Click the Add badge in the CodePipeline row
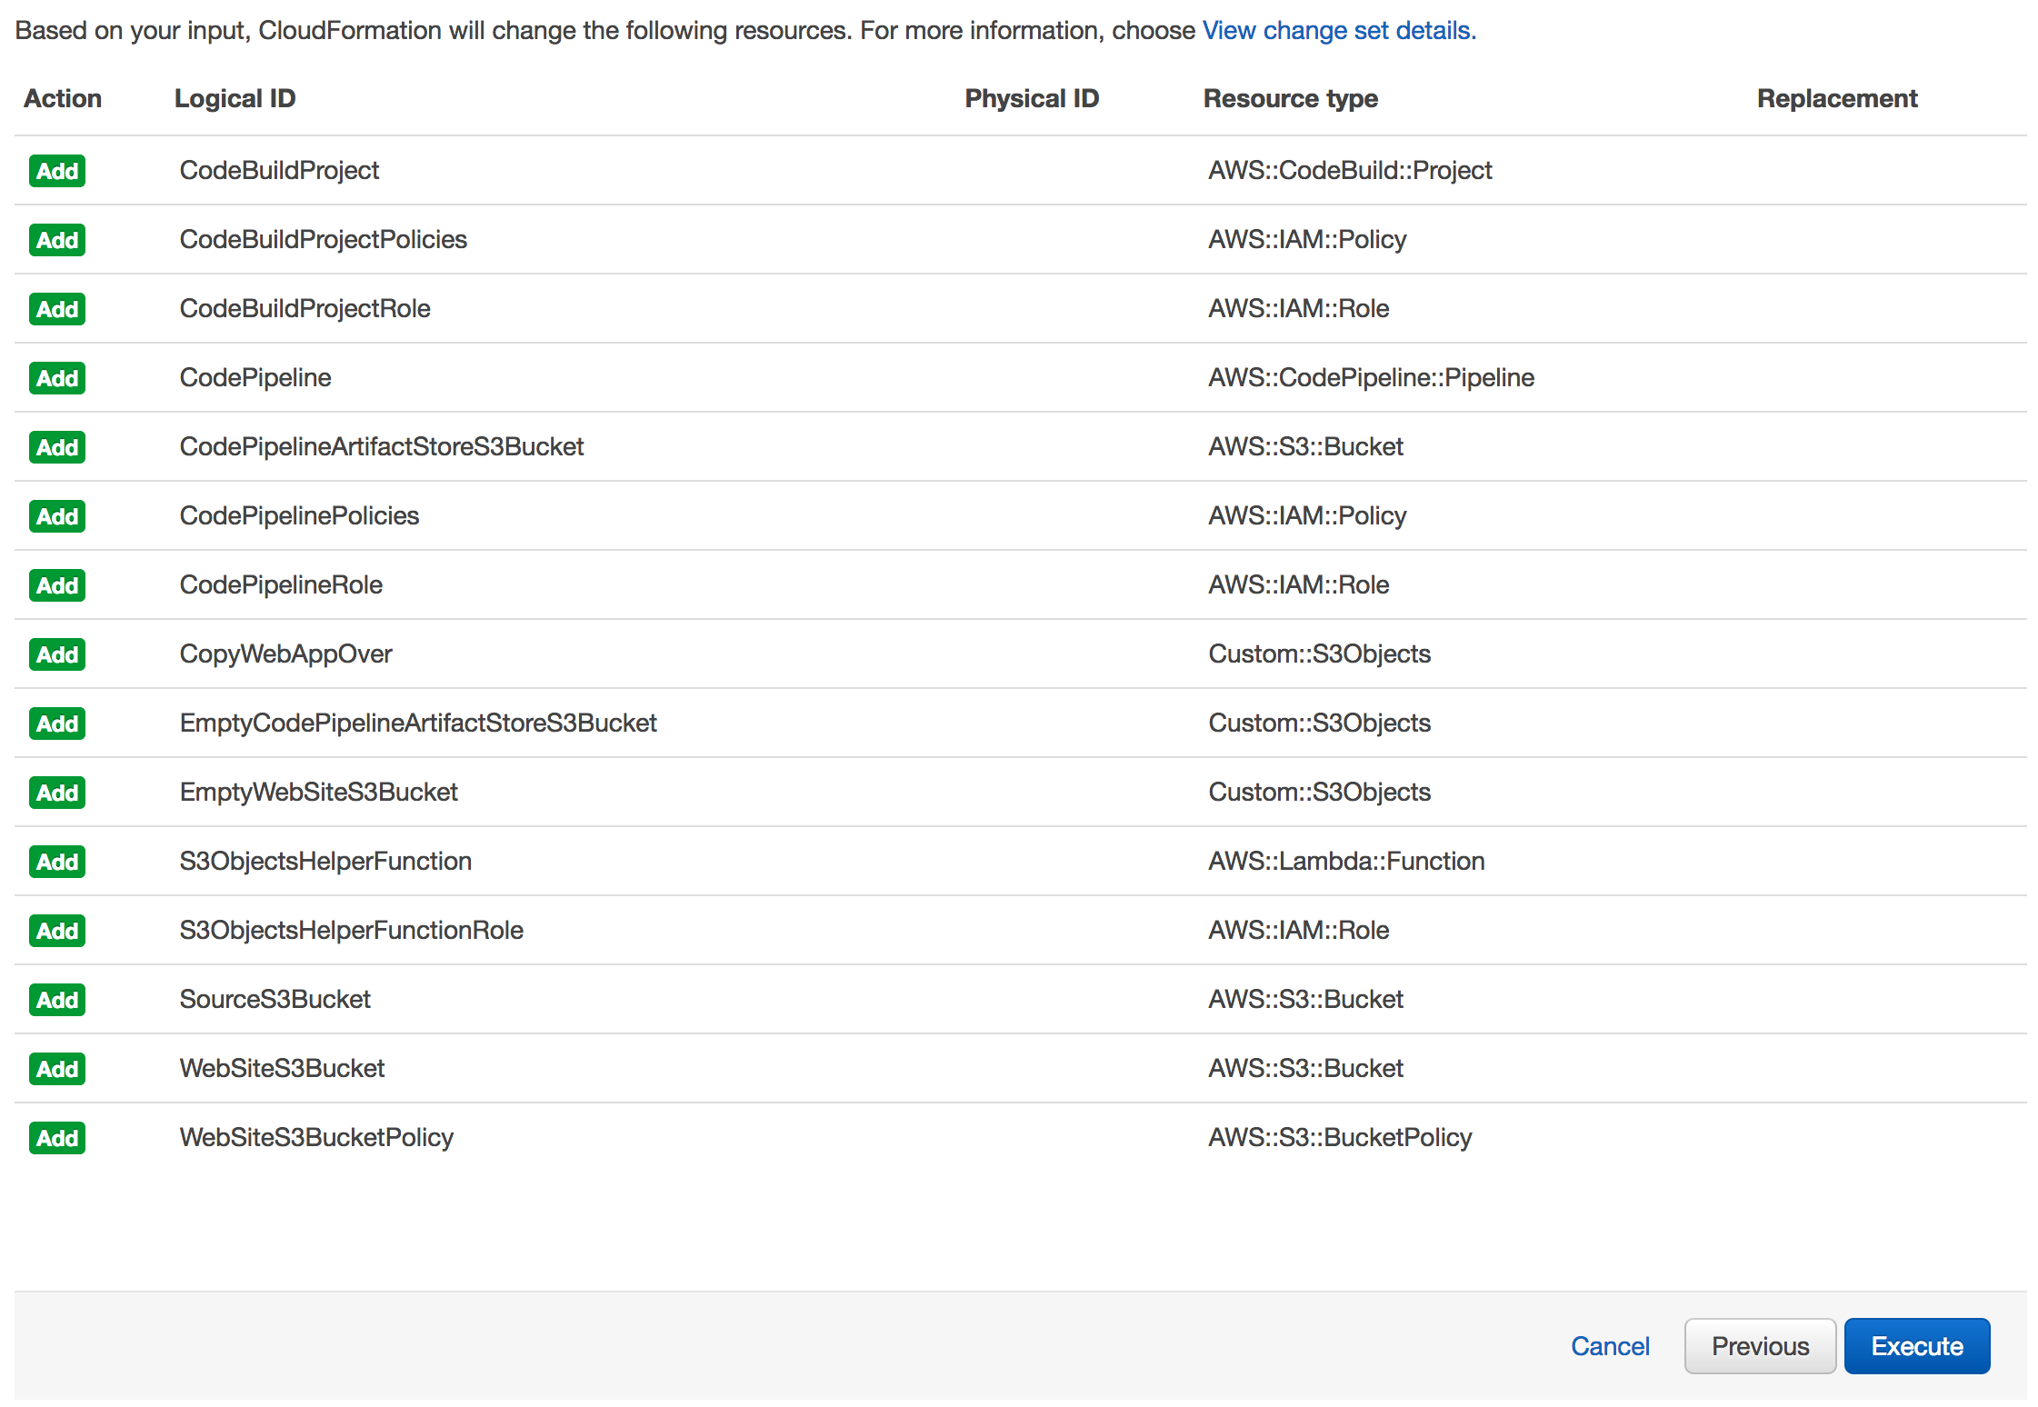Image resolution: width=2038 pixels, height=1407 pixels. click(57, 378)
